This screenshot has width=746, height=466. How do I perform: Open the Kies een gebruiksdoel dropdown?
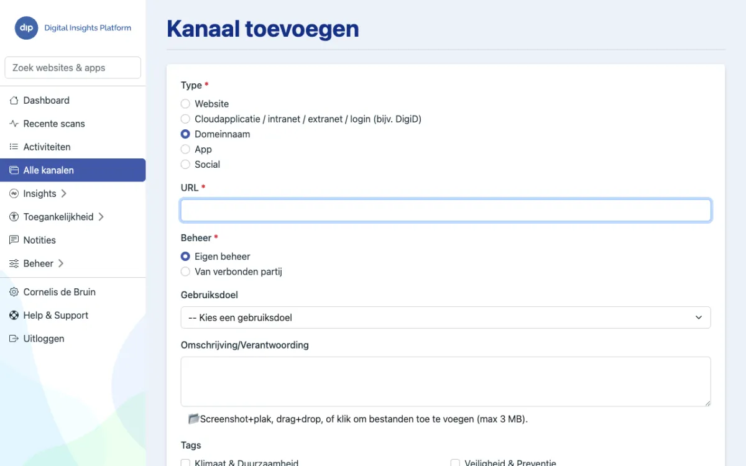(x=446, y=318)
